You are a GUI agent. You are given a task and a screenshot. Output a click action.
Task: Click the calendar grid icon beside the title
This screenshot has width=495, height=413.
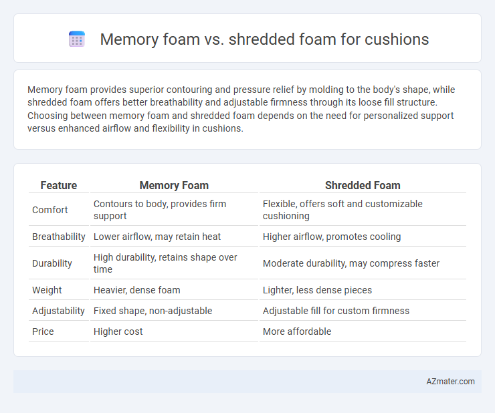coord(77,39)
